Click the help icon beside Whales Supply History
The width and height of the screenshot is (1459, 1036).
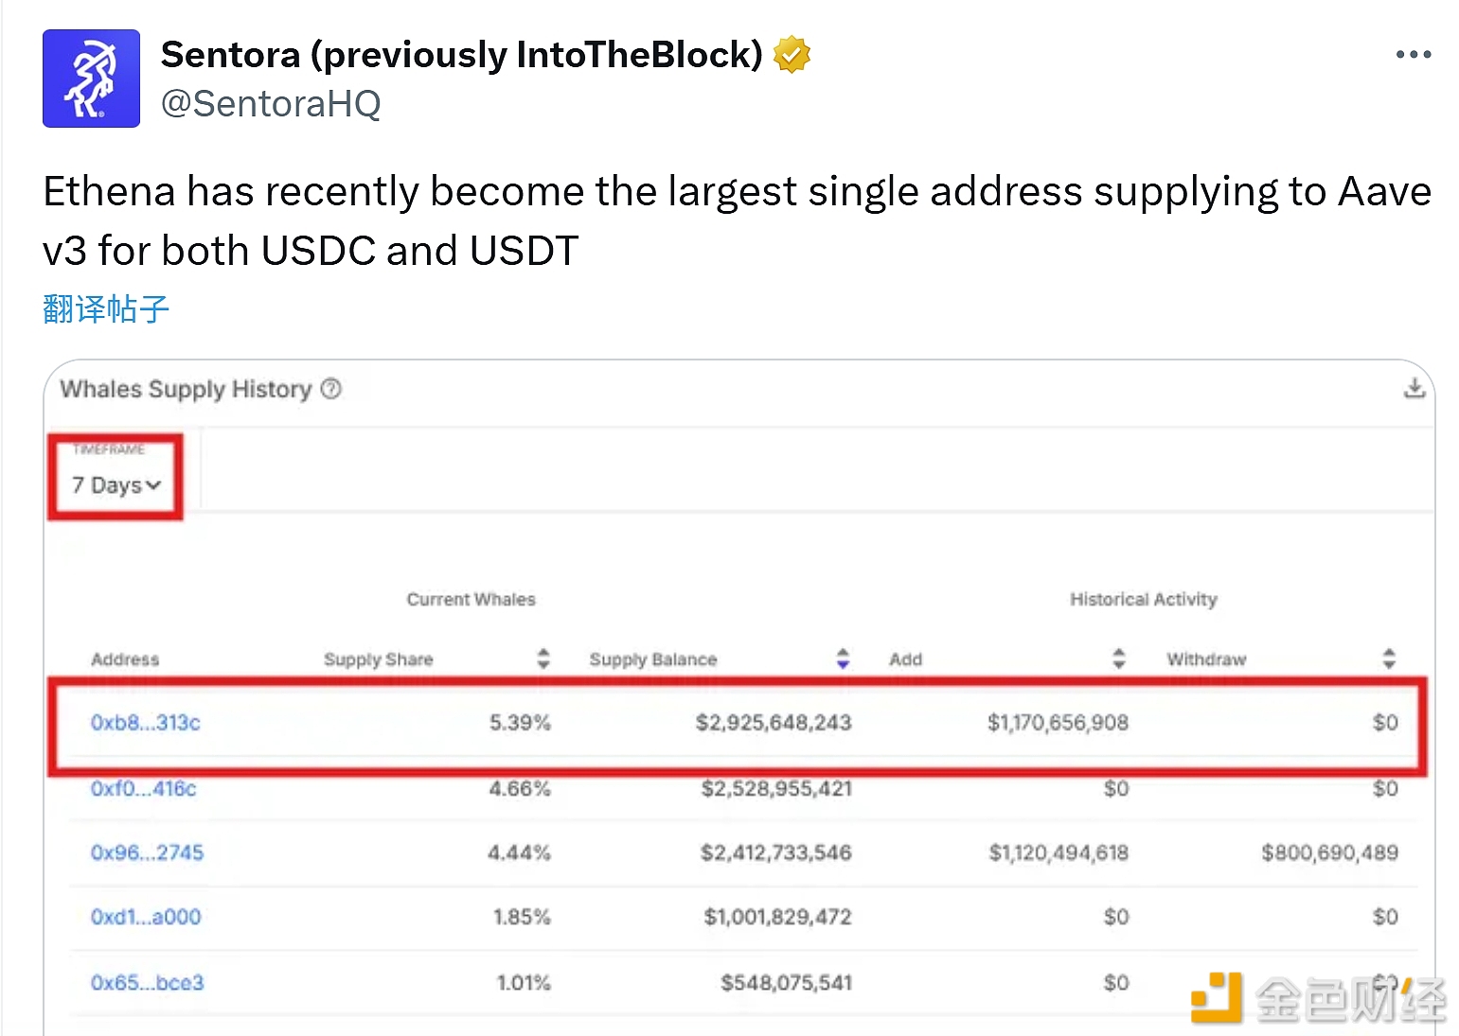(x=330, y=389)
